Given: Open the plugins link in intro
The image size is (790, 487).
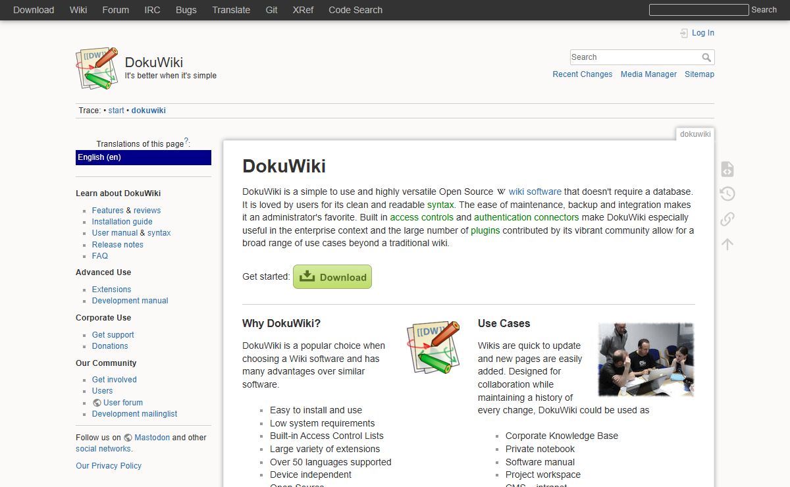Looking at the screenshot, I should click(485, 230).
